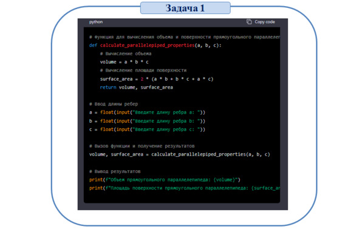Screen dimensions: 359x229
Task: Click the top comment "# Функция для вычисления объема"
Action: [x=185, y=37]
